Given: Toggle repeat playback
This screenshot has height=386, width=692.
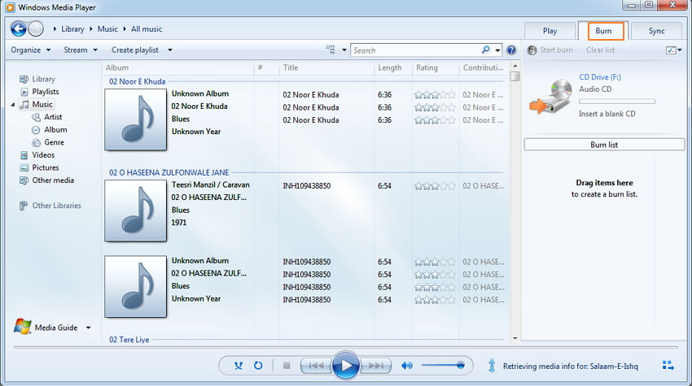Looking at the screenshot, I should 258,366.
